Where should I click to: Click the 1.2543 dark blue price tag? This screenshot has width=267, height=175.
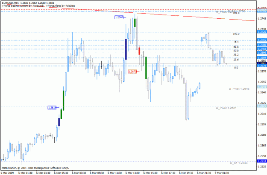tap(262, 161)
